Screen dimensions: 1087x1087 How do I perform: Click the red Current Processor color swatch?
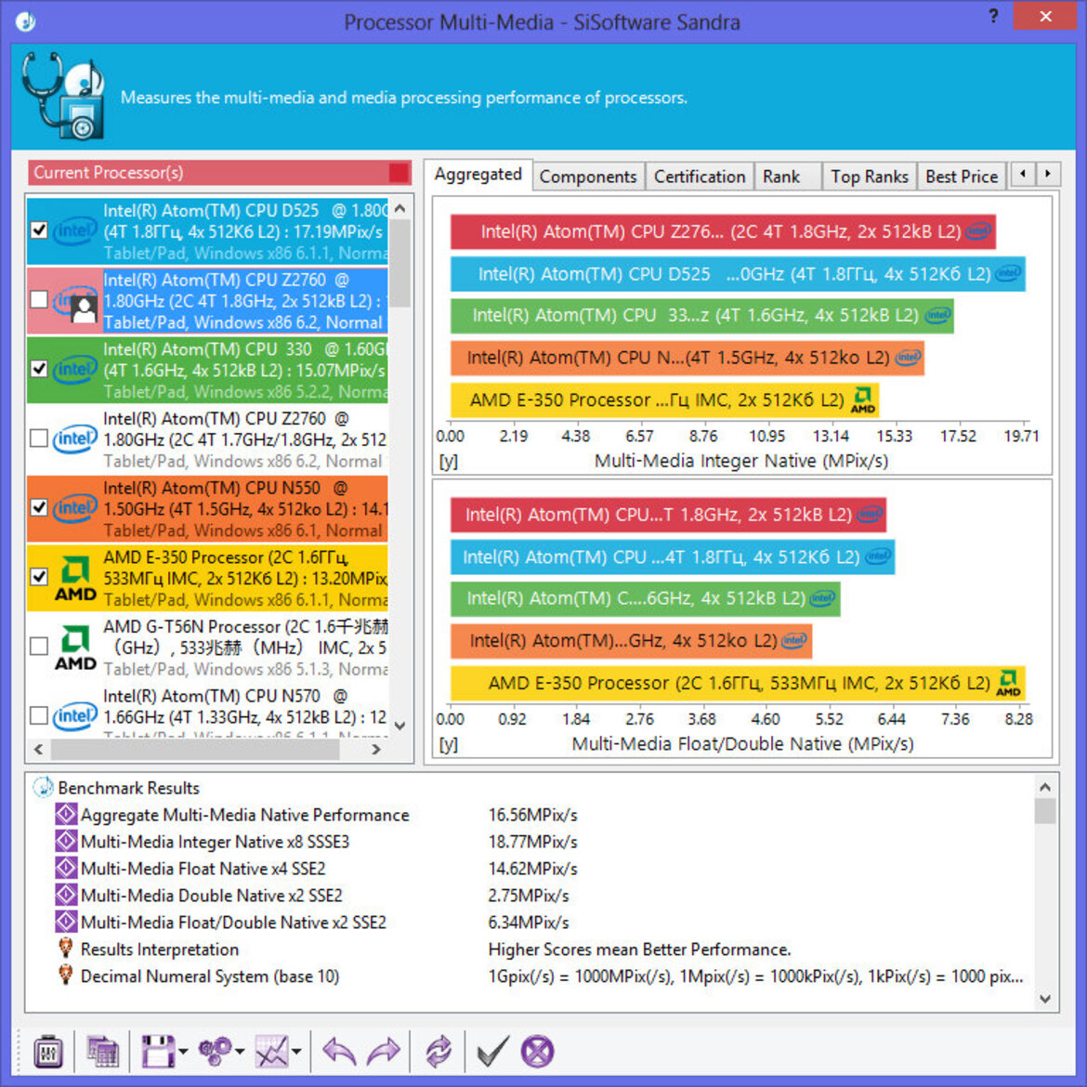[399, 173]
